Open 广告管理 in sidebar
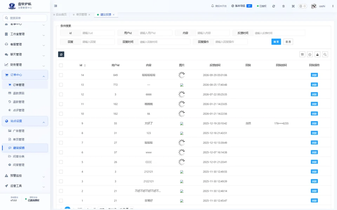The width and height of the screenshot is (337, 210). 25,131
